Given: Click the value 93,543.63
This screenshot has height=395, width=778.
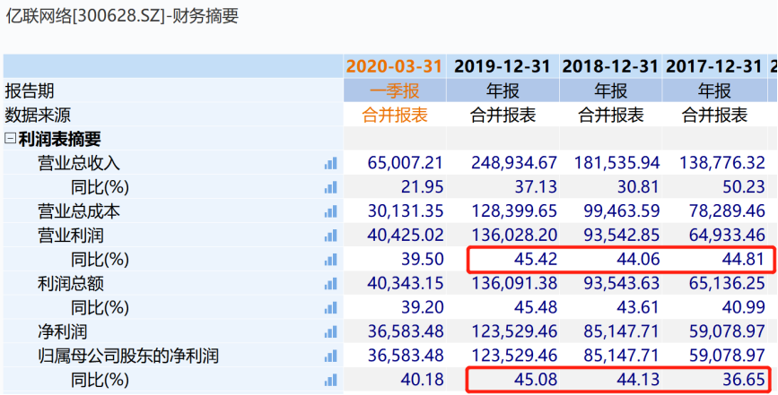Looking at the screenshot, I should tap(622, 284).
